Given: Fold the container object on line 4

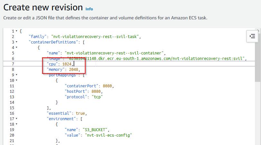Looking at the screenshot, I should 16,48.
